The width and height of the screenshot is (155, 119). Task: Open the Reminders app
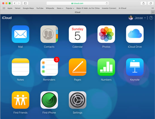click(x=49, y=67)
